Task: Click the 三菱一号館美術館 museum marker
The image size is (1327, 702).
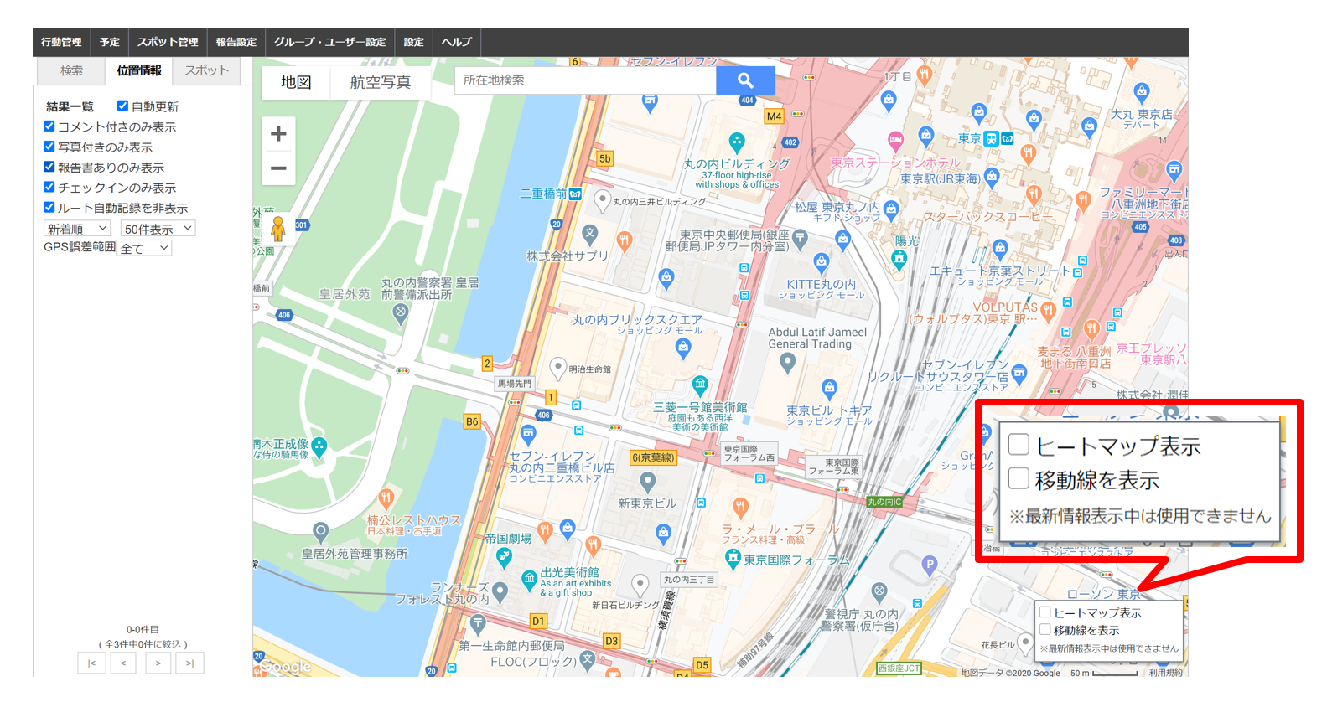Action: point(700,385)
